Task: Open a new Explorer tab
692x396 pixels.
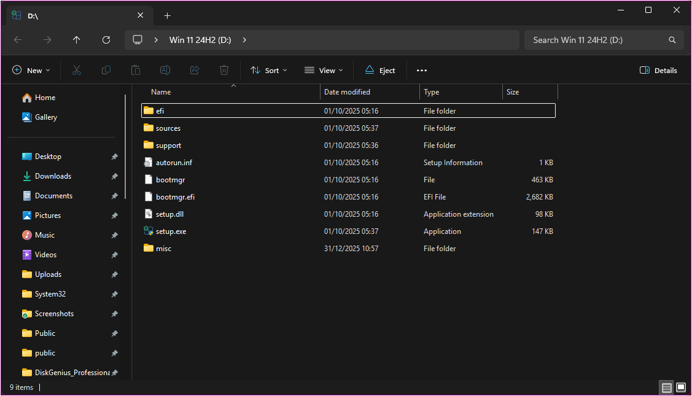Action: 167,15
